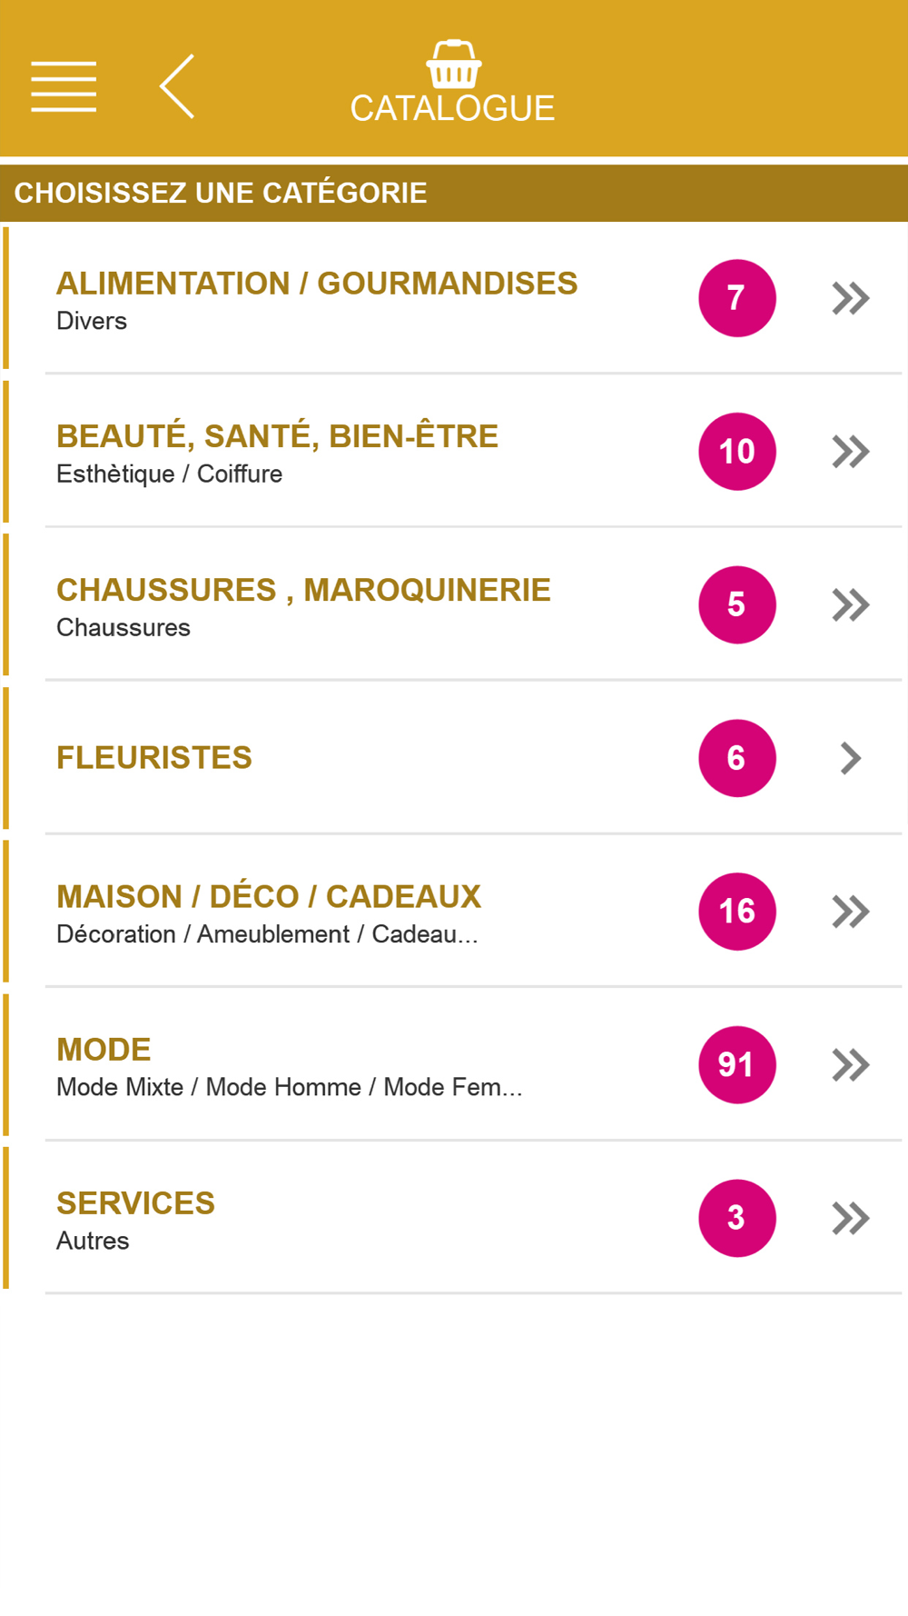Click the 7 badge for Alimentation
Viewport: 908px width, 1616px height.
pos(736,298)
